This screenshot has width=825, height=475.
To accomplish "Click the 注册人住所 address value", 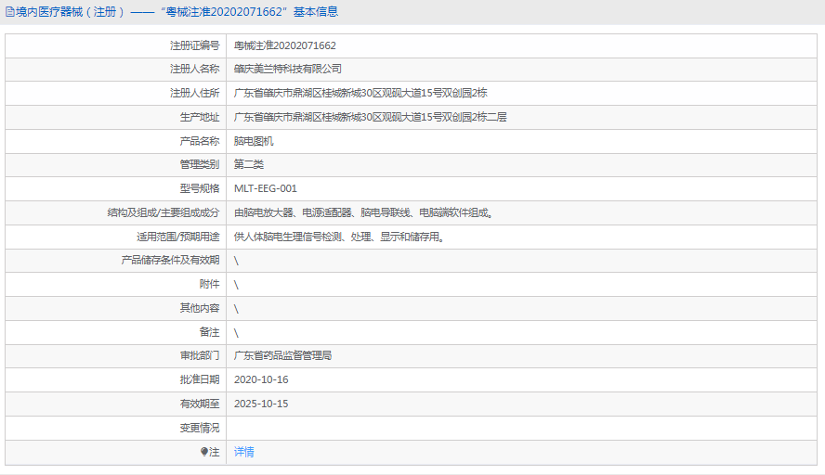I will (x=360, y=93).
